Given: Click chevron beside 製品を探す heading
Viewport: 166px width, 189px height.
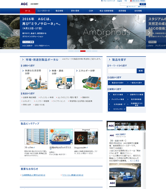Looking at the screenshot, I should [x=110, y=60].
